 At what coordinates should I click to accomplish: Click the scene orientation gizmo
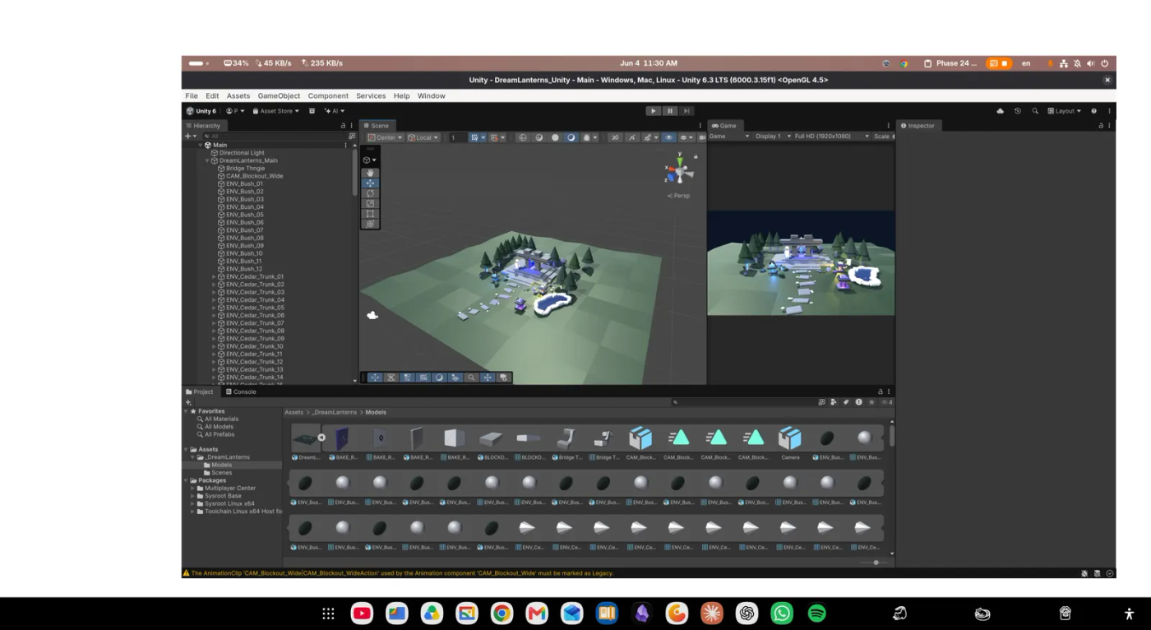click(680, 172)
